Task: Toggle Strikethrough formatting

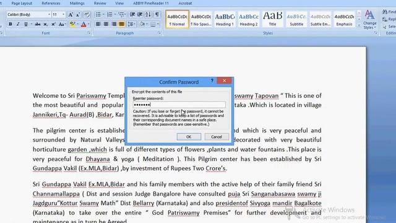Action: click(x=38, y=24)
